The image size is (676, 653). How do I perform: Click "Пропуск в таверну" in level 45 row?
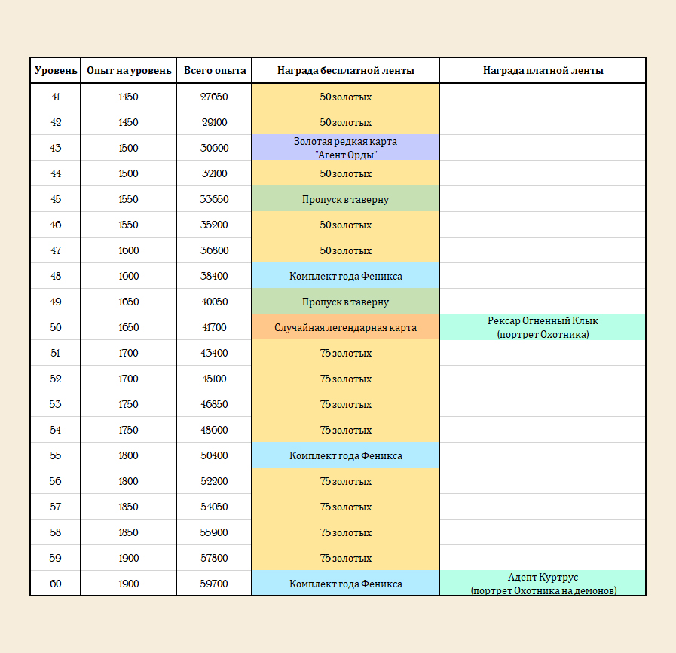pos(345,199)
